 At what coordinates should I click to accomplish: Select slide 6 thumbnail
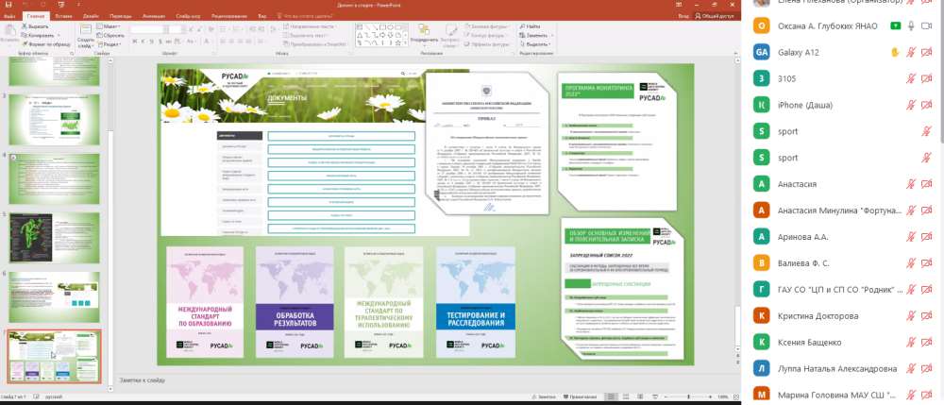[x=54, y=297]
